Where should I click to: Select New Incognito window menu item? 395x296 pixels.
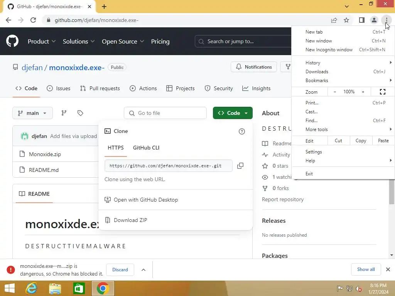tap(343, 50)
